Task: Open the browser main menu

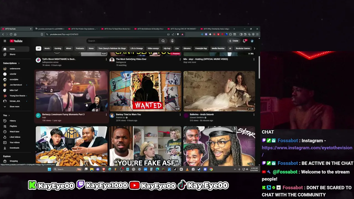Action: 257,34
